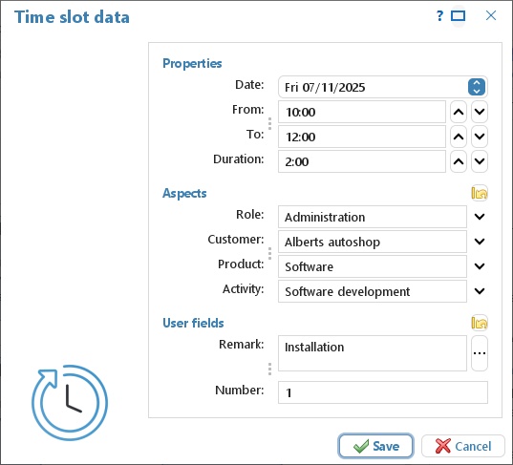The image size is (513, 465).
Task: Click the From time field 10:00
Action: click(362, 112)
